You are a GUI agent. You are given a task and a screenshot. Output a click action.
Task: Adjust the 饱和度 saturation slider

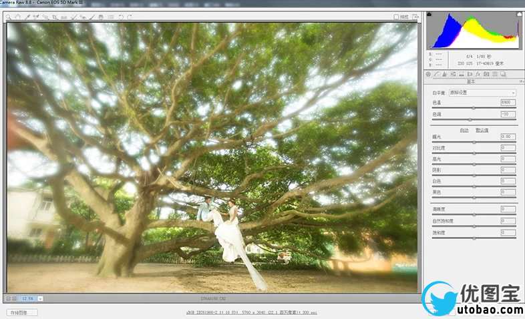pyautogui.click(x=474, y=238)
